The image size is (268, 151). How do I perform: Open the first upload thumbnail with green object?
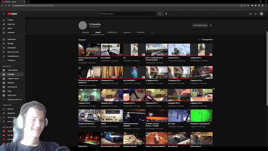pos(89,49)
